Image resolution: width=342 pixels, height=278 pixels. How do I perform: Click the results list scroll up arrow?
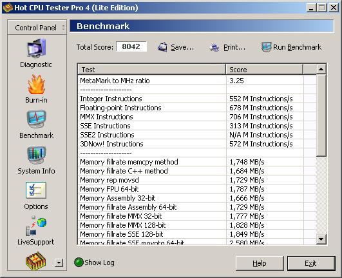coord(321,70)
